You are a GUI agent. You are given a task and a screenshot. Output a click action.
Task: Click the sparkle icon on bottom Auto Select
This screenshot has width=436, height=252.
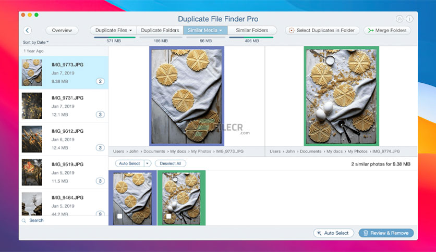point(319,233)
